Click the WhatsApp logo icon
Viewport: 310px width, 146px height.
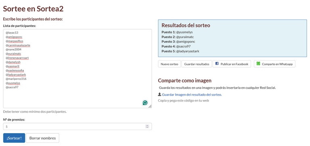tap(258, 64)
